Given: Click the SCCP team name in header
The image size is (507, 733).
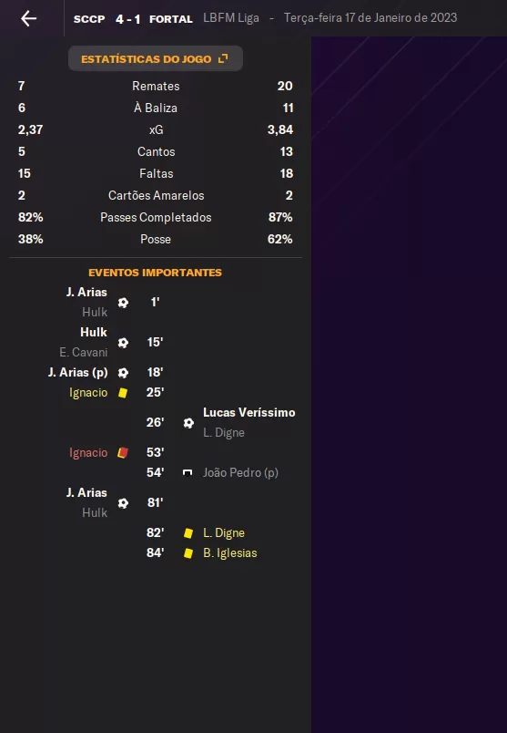Looking at the screenshot, I should click(x=89, y=19).
